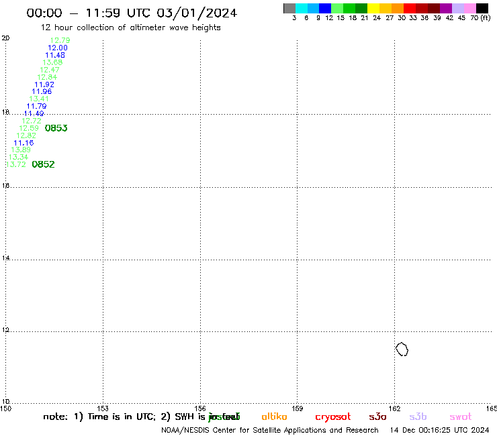Select the dark blue legend swatch

(x=325, y=8)
